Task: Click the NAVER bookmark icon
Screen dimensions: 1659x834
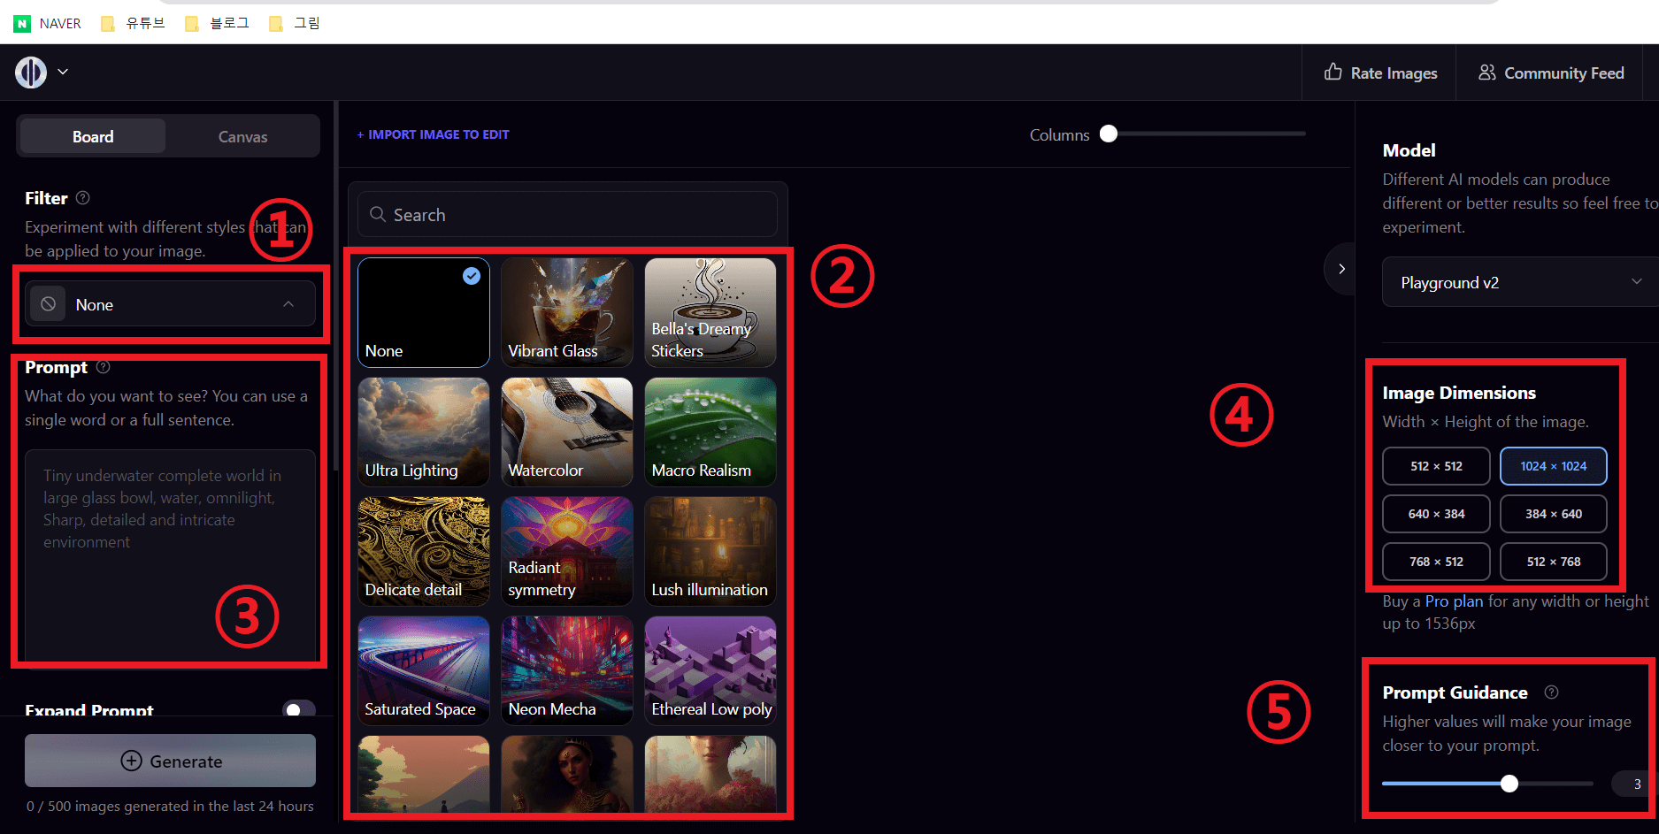Action: (22, 24)
